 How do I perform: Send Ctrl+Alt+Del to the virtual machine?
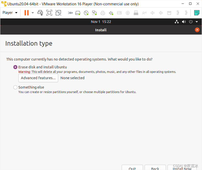(x=40, y=13)
